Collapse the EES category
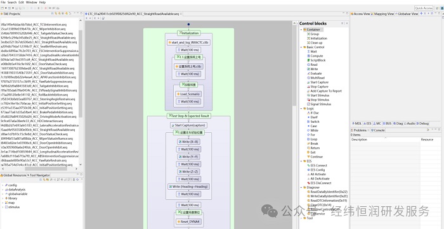 301,161
